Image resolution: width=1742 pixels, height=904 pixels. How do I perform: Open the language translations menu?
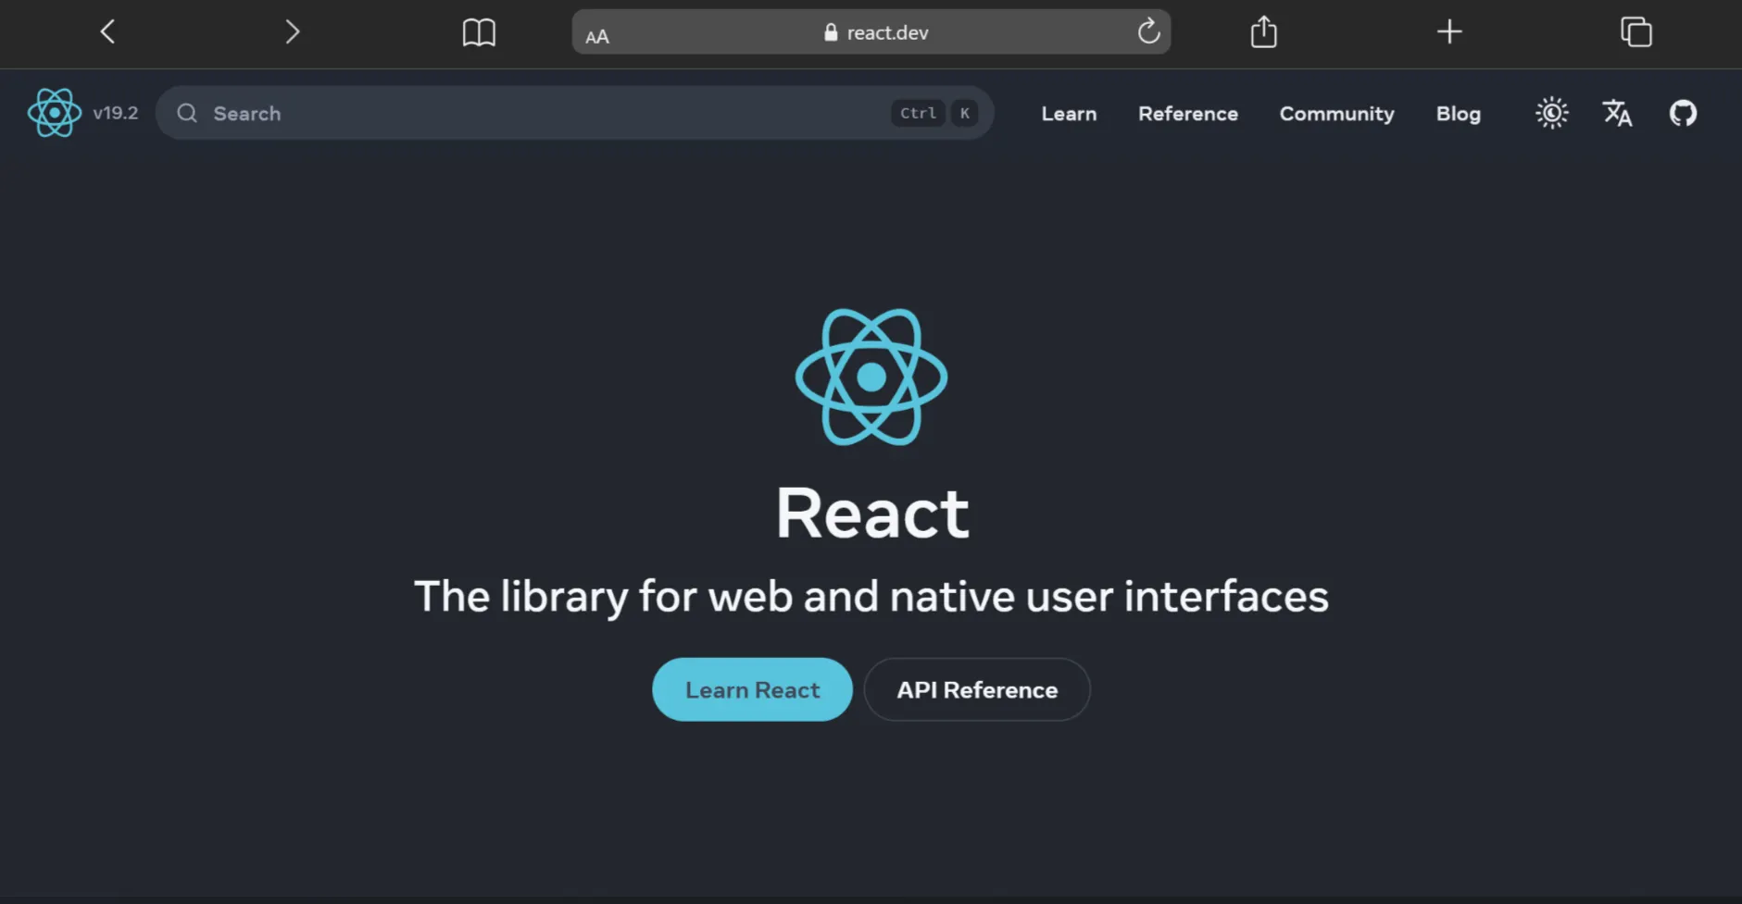[x=1617, y=113]
